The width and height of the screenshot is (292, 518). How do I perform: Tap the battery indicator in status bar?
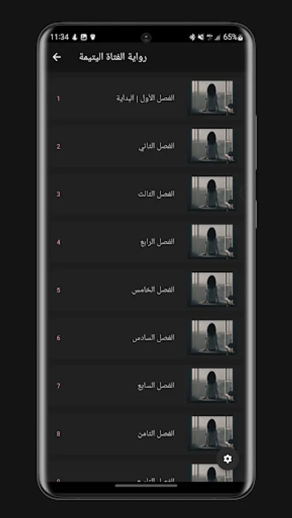[233, 37]
